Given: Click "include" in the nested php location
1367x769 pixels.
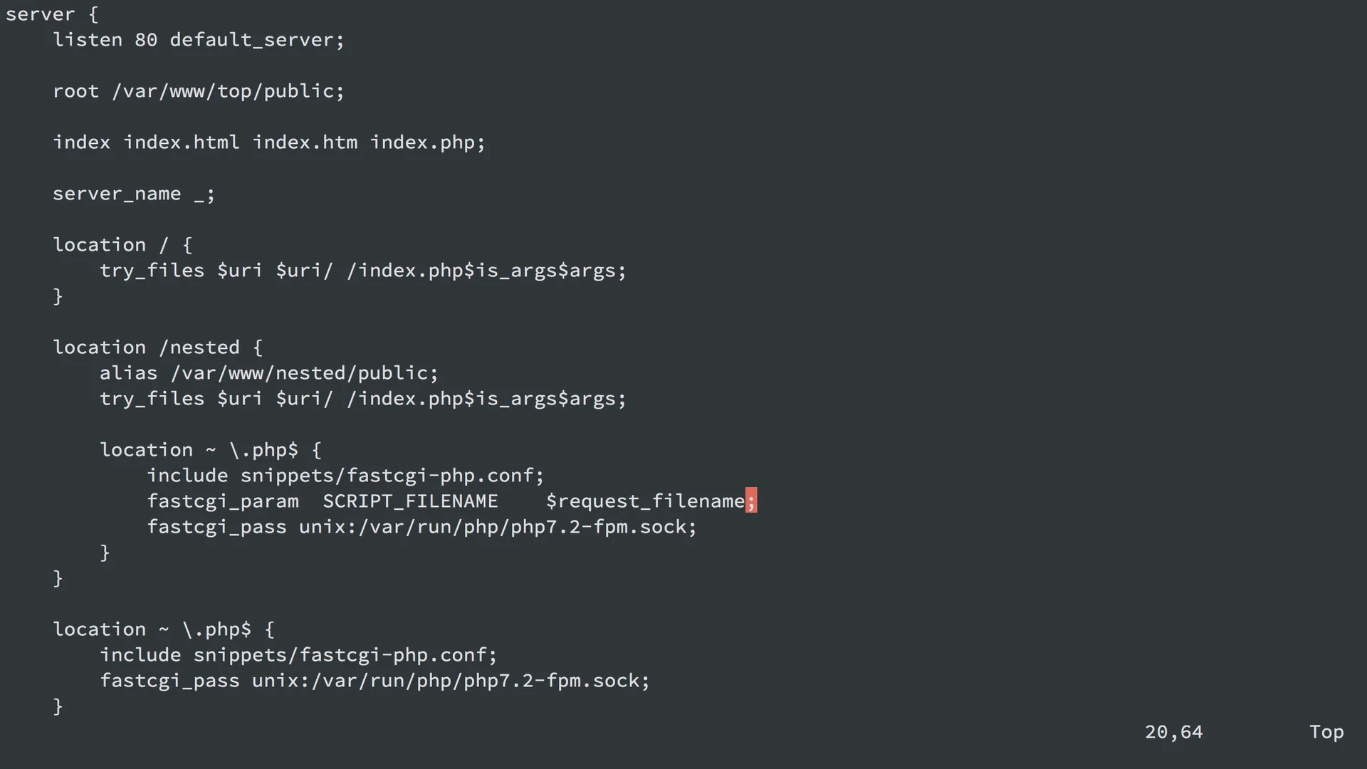Looking at the screenshot, I should click(x=187, y=476).
